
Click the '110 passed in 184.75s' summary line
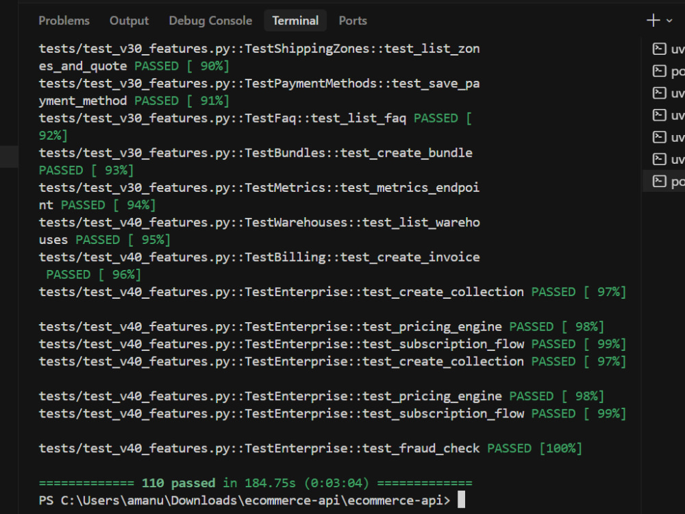(x=256, y=483)
